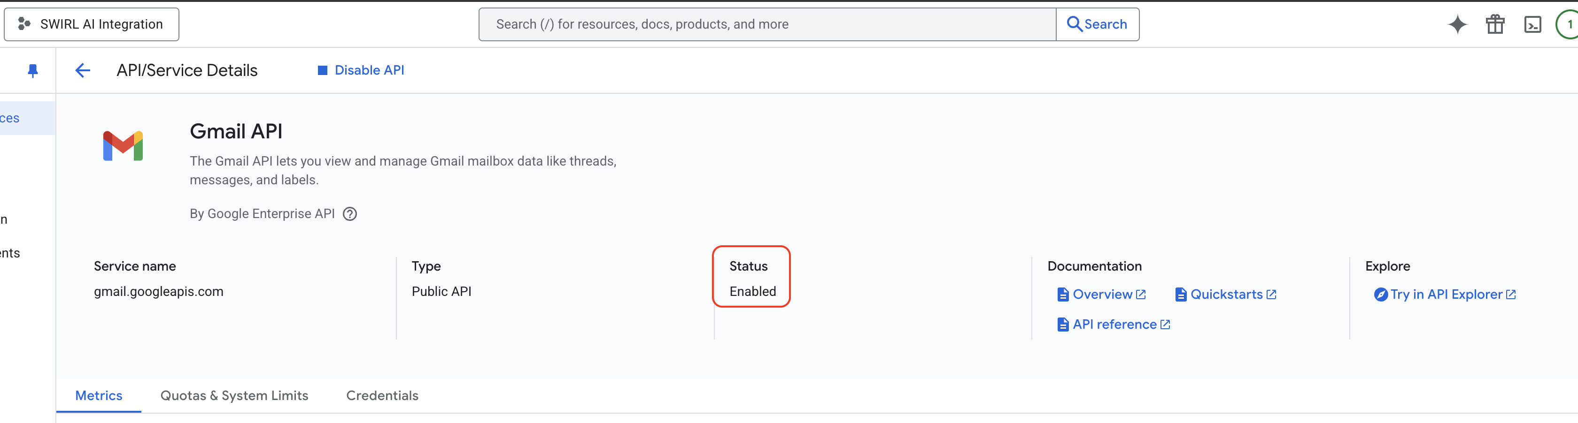Open the gift free trial icon
Viewport: 1578px width, 423px height.
[x=1495, y=24]
